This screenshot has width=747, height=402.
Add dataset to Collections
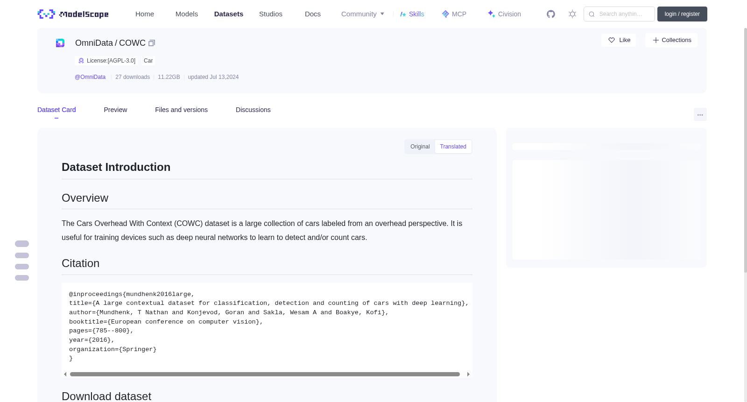click(x=671, y=40)
